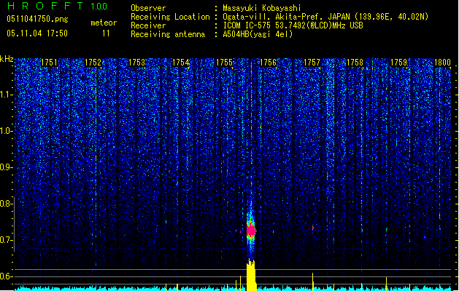Click the 1752 time marker
The width and height of the screenshot is (459, 291).
click(93, 63)
